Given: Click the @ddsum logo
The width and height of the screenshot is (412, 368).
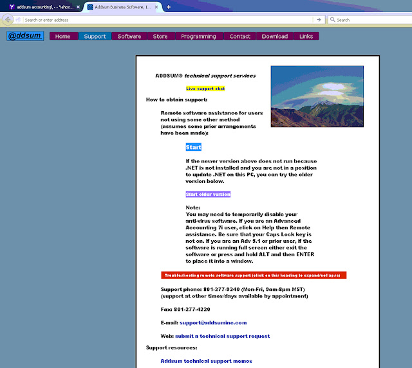Looking at the screenshot, I should [x=25, y=36].
